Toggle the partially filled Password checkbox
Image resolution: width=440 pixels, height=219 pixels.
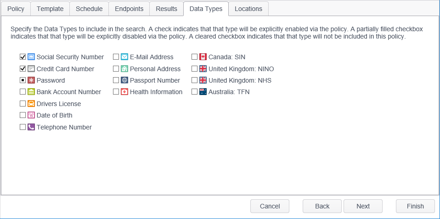[23, 80]
